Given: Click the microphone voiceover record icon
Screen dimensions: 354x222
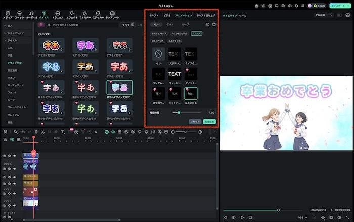Looking at the screenshot, I should (146, 132).
